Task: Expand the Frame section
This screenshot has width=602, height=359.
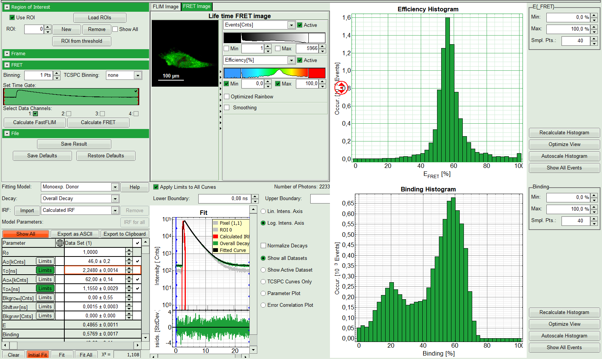Action: (x=7, y=54)
